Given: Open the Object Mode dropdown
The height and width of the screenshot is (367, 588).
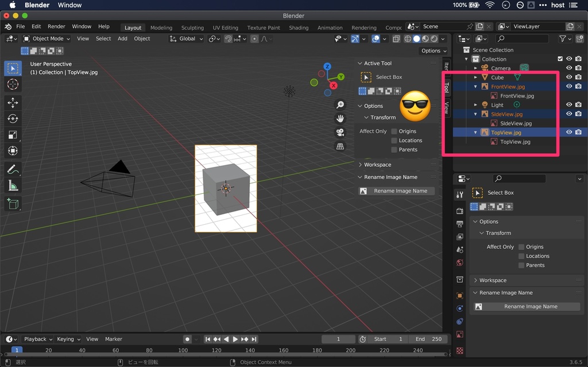Looking at the screenshot, I should 46,38.
